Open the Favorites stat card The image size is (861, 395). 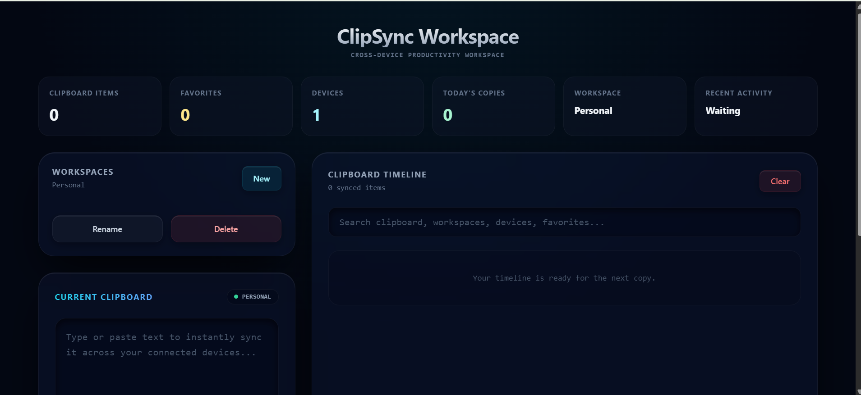coord(231,106)
